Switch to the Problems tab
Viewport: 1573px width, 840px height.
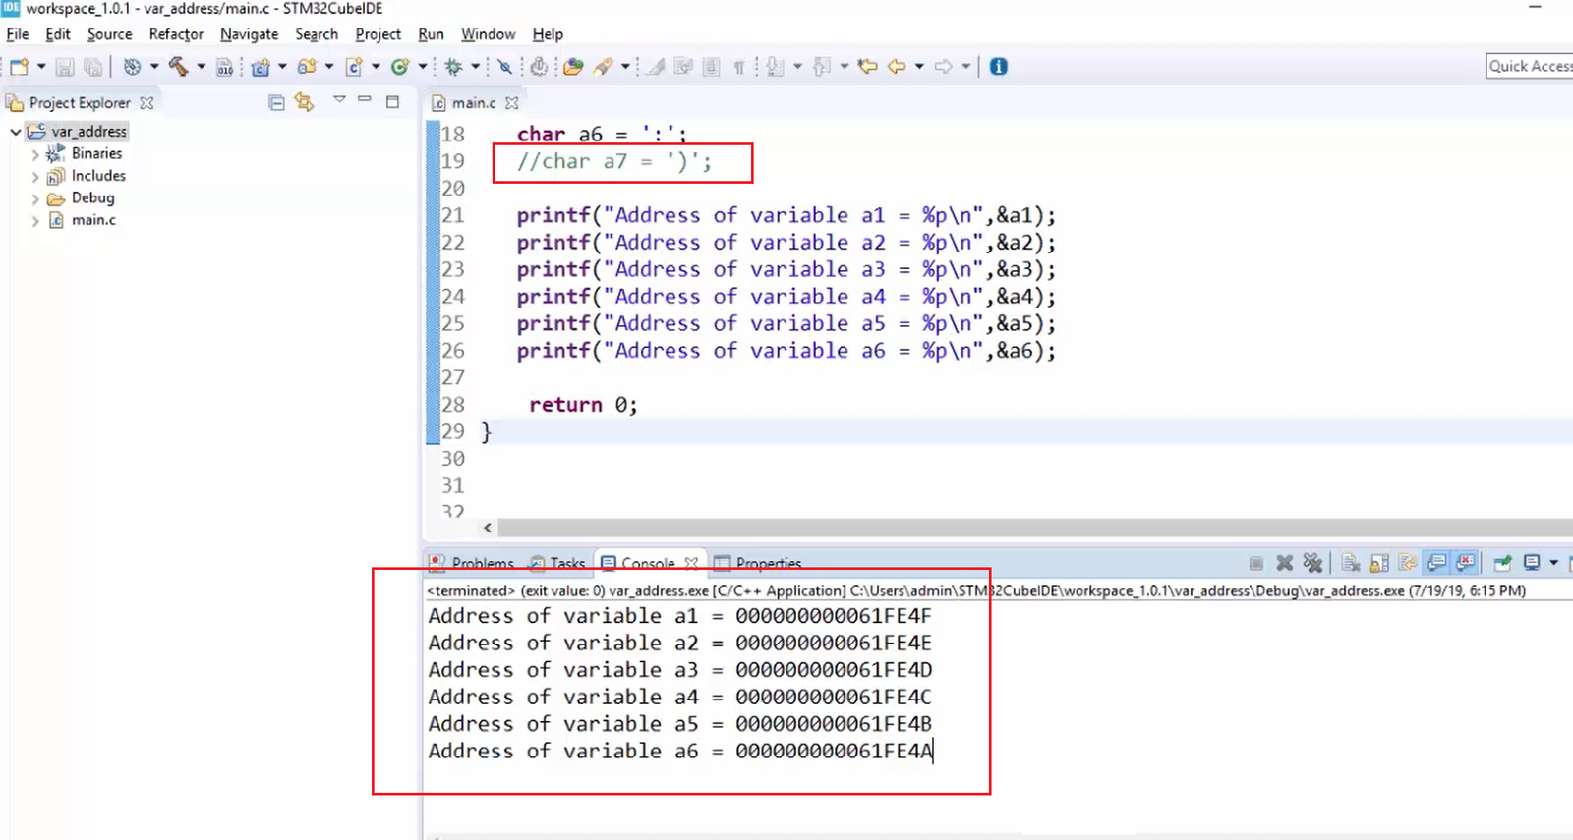coord(472,563)
